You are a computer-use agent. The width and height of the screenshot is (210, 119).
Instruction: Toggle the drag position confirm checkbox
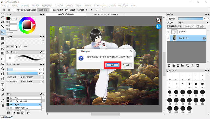tap(15, 10)
